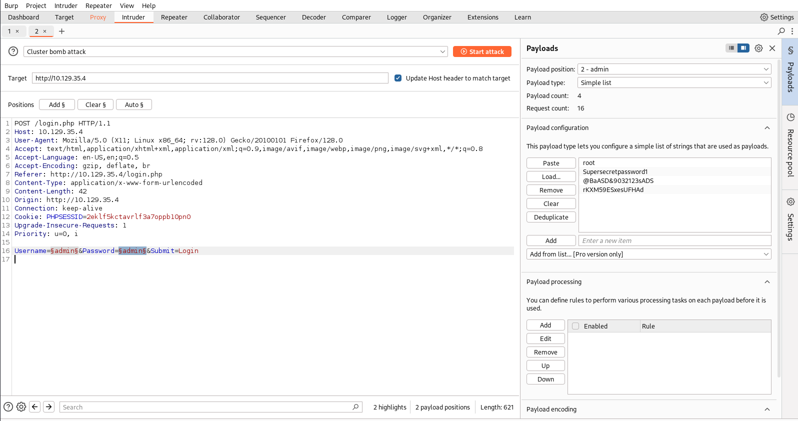This screenshot has width=798, height=421.
Task: Click the Deduplicate button
Action: [x=551, y=217]
